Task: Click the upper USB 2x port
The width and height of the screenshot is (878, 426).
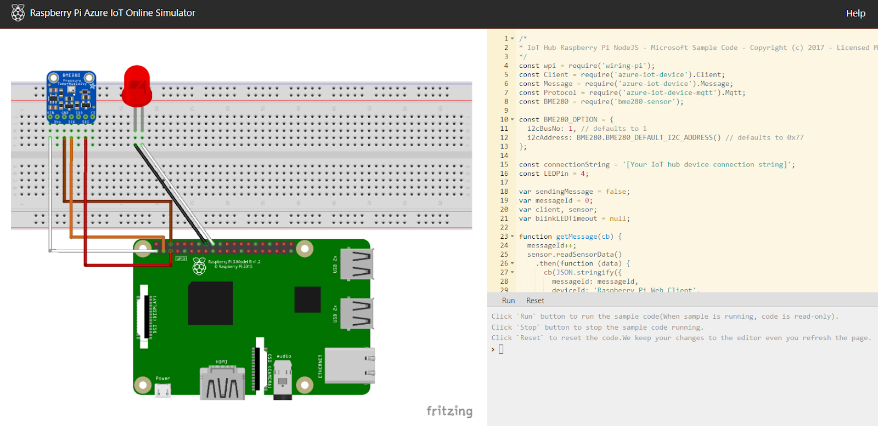Action: (357, 264)
